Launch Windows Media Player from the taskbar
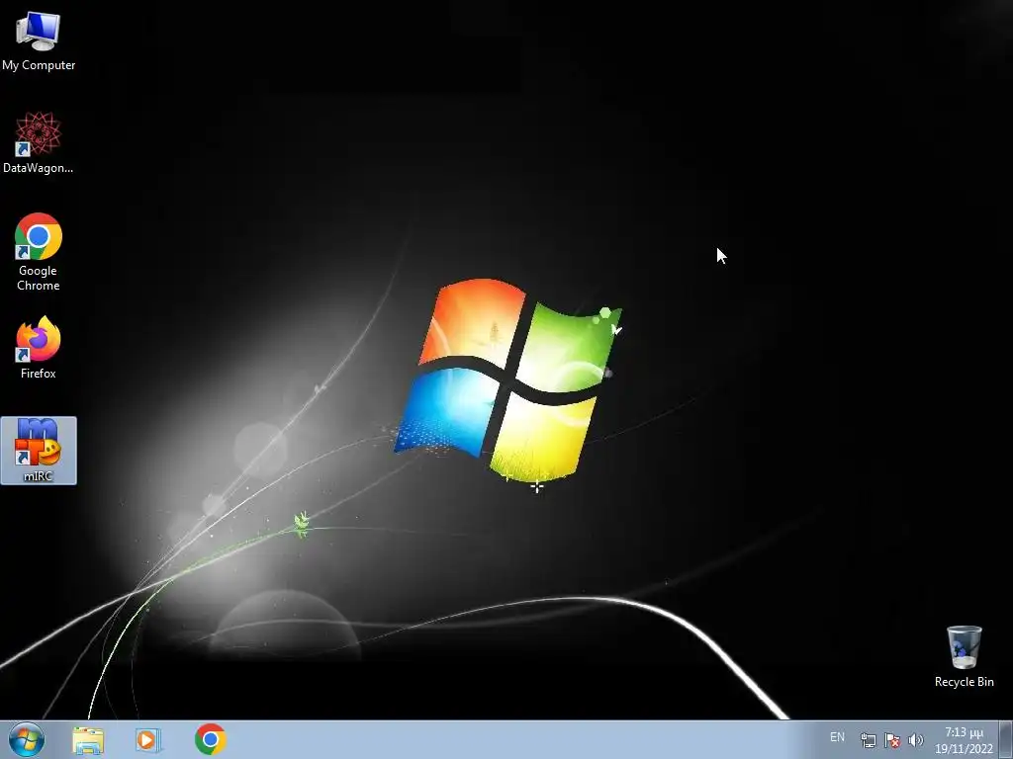The image size is (1013, 759). [148, 740]
